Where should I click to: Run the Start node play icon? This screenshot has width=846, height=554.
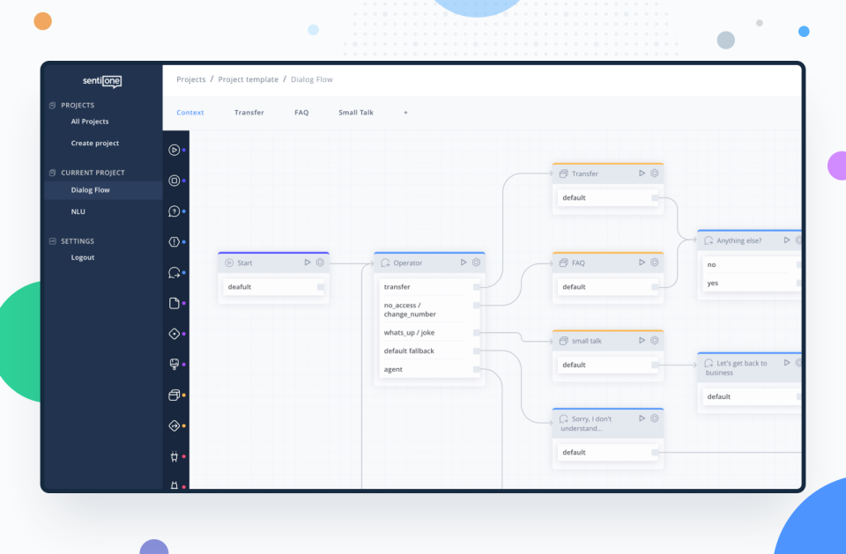click(307, 262)
